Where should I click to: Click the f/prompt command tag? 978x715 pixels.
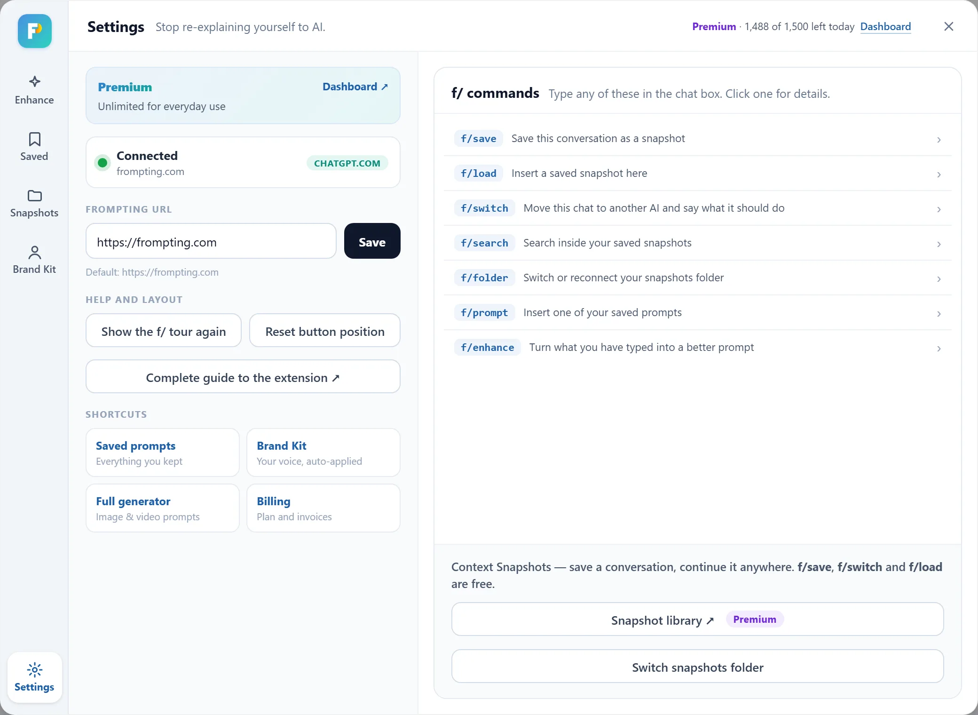485,312
